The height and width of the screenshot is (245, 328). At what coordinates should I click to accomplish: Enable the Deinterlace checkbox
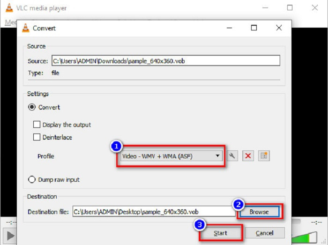[37, 137]
